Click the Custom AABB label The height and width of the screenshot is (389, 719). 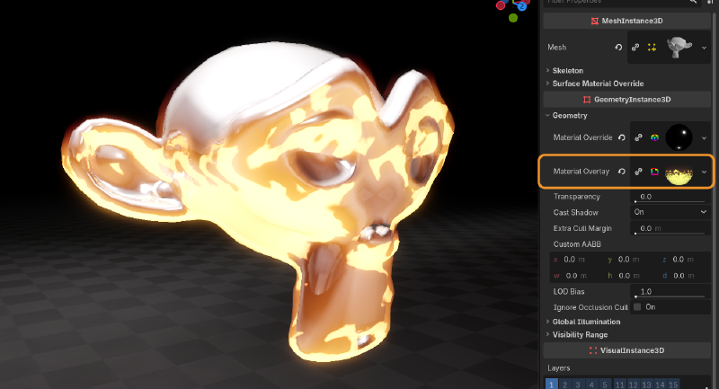coord(577,244)
